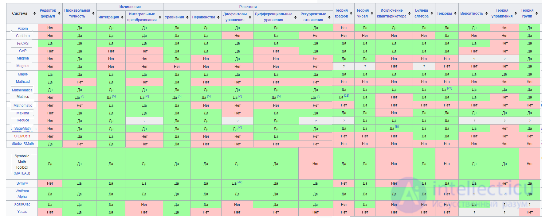Viewport: 542px width, 219px height.
Task: Open the SMath link in Studio row
Action: pos(29,144)
